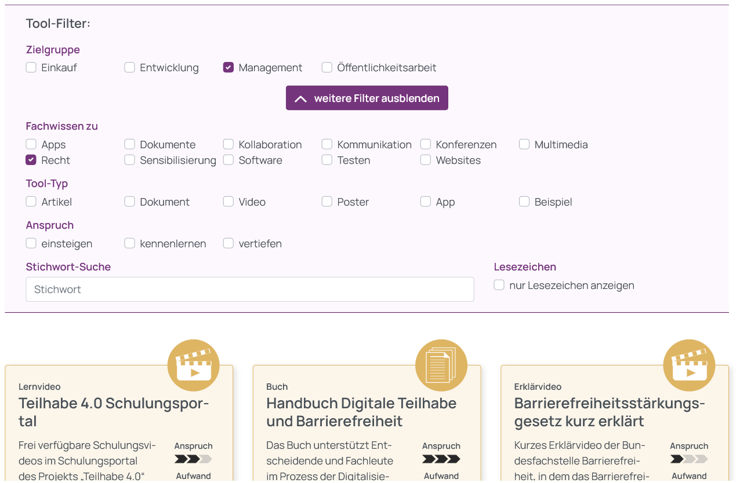Tick the App tool type checkbox
740x483 pixels.
[x=426, y=202]
